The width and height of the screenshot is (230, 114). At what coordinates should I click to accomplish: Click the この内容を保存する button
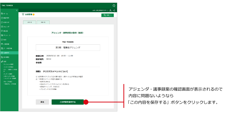(x=67, y=102)
